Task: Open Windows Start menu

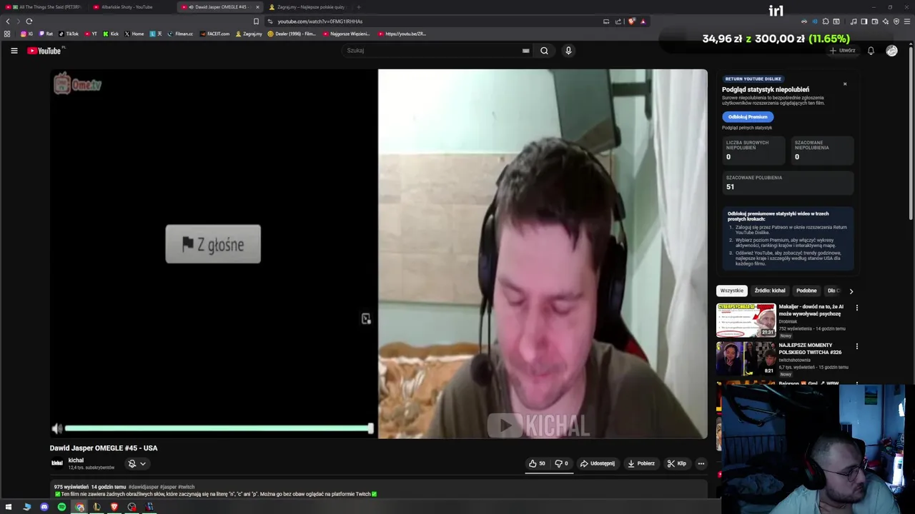Action: point(9,507)
